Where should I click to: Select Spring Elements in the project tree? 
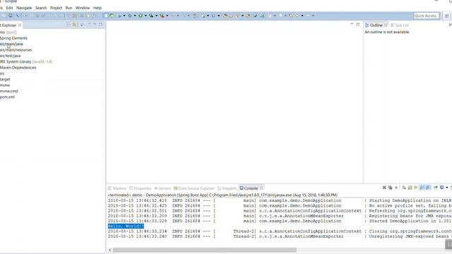click(x=13, y=38)
